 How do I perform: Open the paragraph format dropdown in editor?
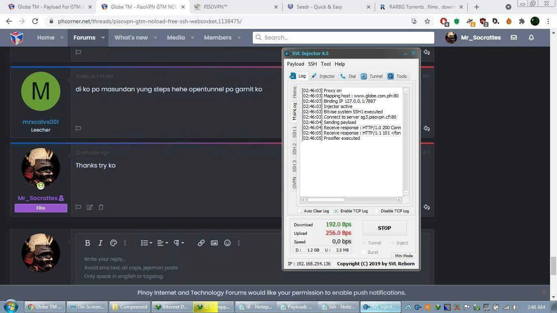coord(179,243)
